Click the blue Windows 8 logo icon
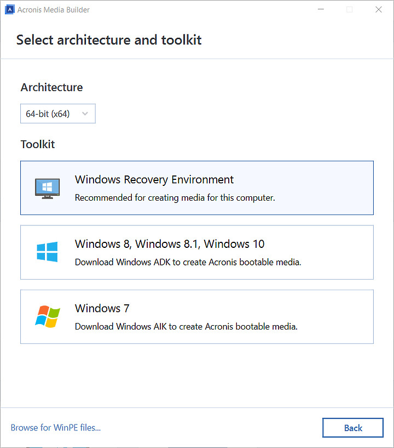Image resolution: width=394 pixels, height=448 pixels. click(47, 252)
